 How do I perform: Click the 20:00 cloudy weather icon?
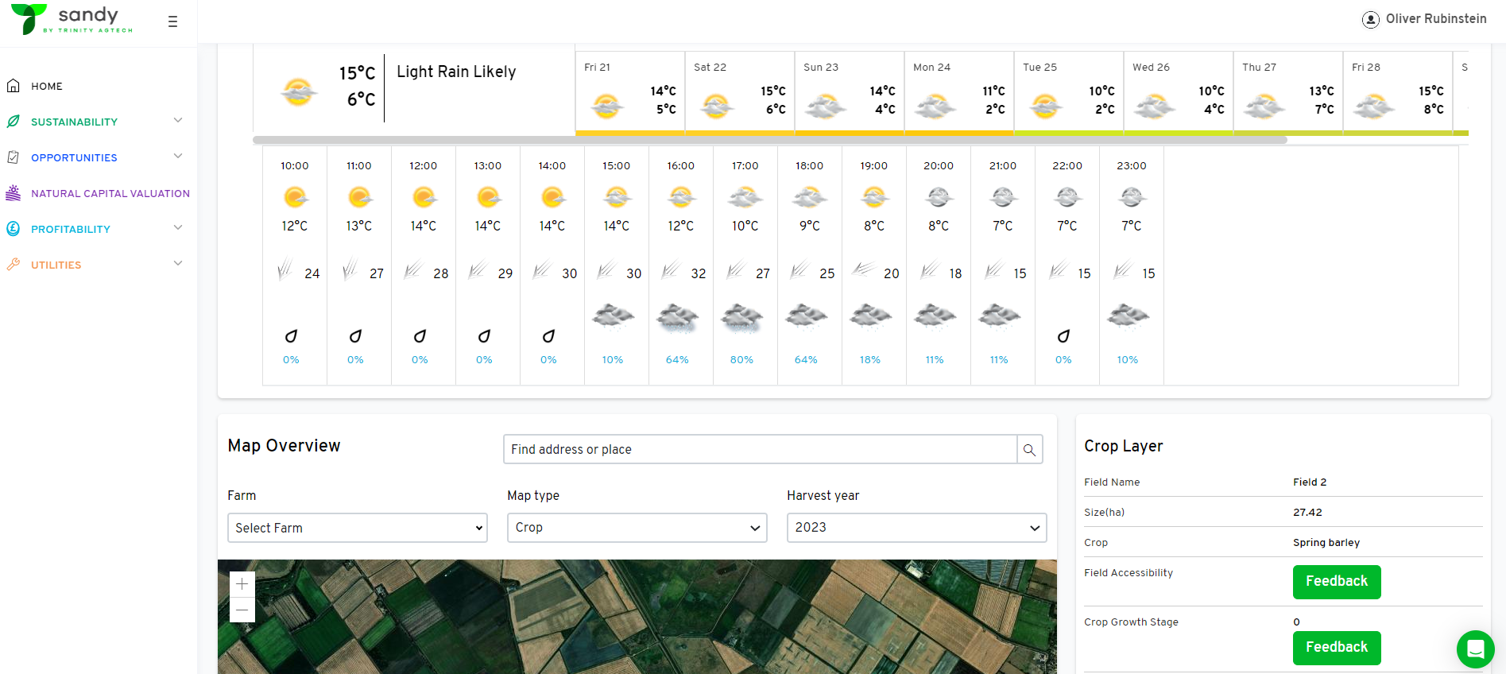(x=939, y=196)
